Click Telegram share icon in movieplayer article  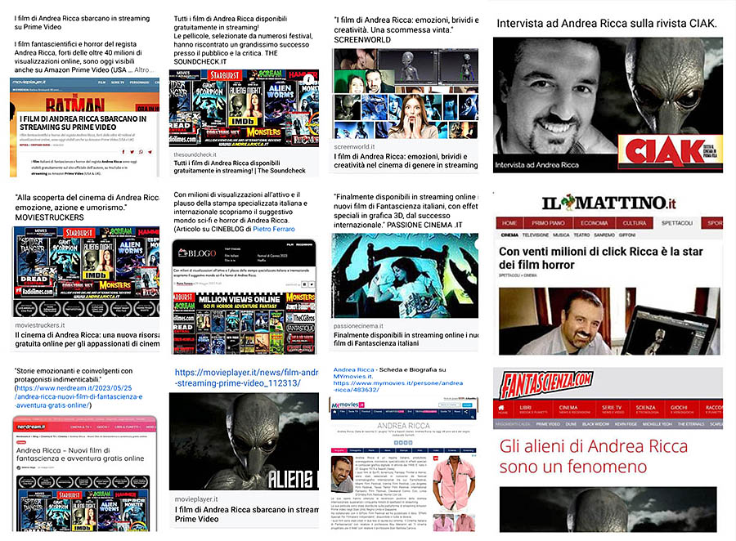150,151
